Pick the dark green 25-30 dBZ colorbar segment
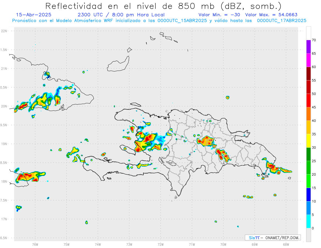Viewport: 321px width, 248px height. coord(308,154)
